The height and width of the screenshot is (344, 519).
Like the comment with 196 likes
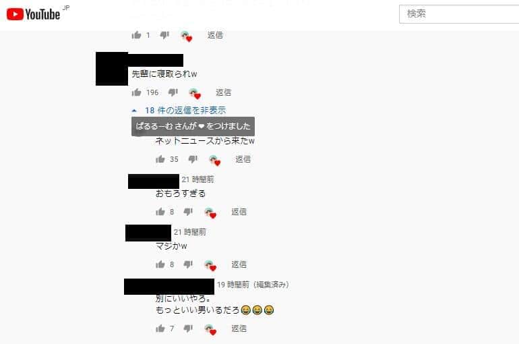(136, 92)
